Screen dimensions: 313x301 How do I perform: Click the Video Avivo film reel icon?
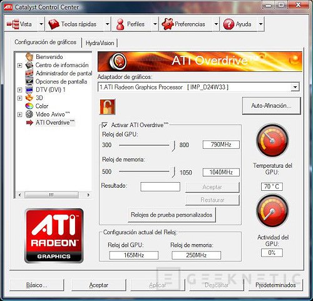point(29,114)
